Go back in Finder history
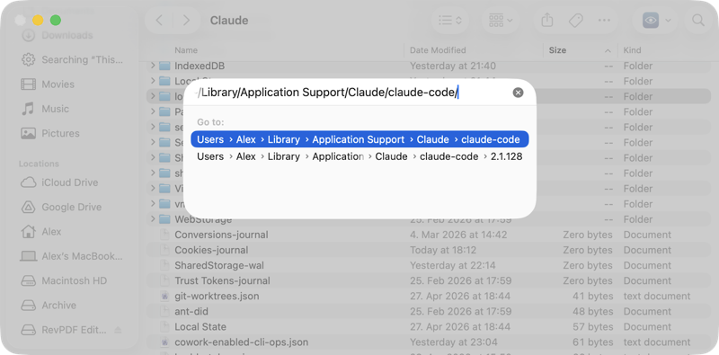 coord(159,20)
